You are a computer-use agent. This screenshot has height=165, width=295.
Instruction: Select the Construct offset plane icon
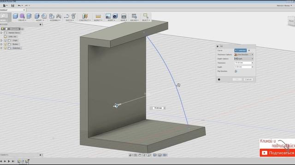coord(85,16)
